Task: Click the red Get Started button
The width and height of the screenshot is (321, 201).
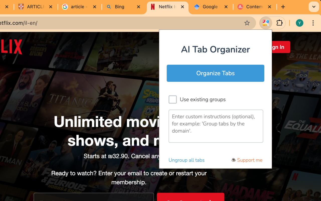Action: pyautogui.click(x=191, y=197)
